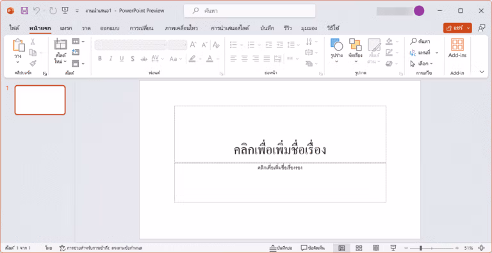Switch to the รีวิว (Review) tab
492x253 pixels.
(x=288, y=28)
